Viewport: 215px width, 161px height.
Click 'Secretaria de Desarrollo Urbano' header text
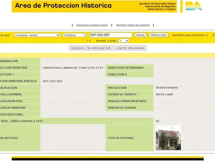click(157, 4)
